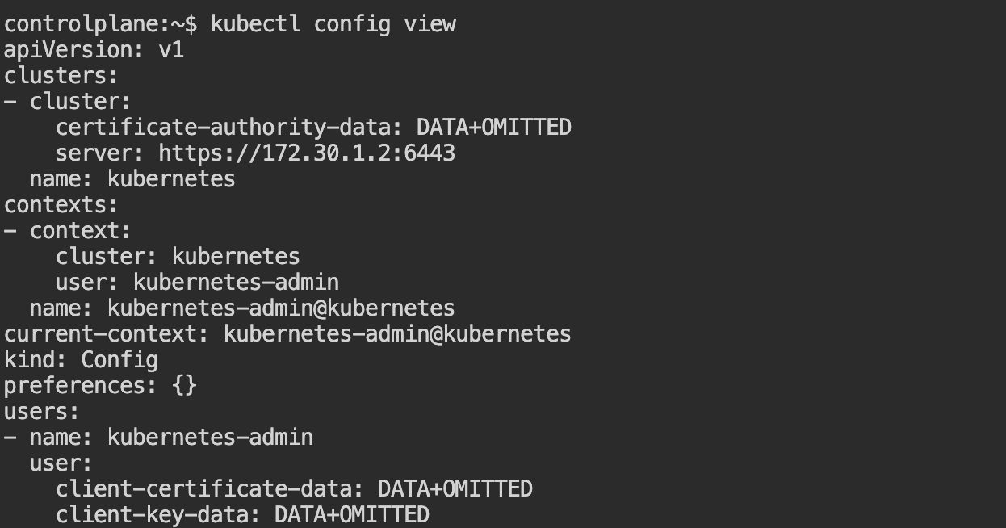The width and height of the screenshot is (1006, 528).
Task: Click the 'kind: Config' line
Action: 81,359
